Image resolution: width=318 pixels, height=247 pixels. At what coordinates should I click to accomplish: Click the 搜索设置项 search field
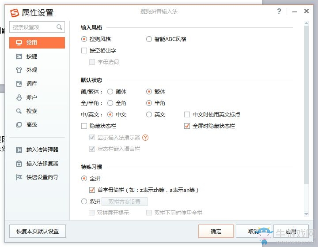[34, 27]
